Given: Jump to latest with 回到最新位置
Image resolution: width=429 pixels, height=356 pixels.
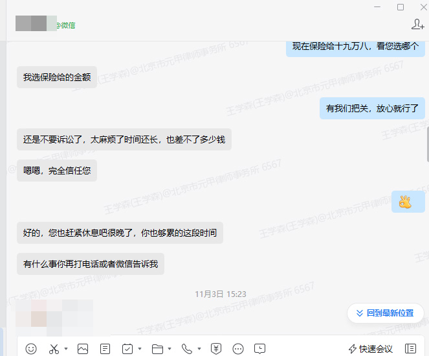Looking at the screenshot, I should click(x=384, y=313).
